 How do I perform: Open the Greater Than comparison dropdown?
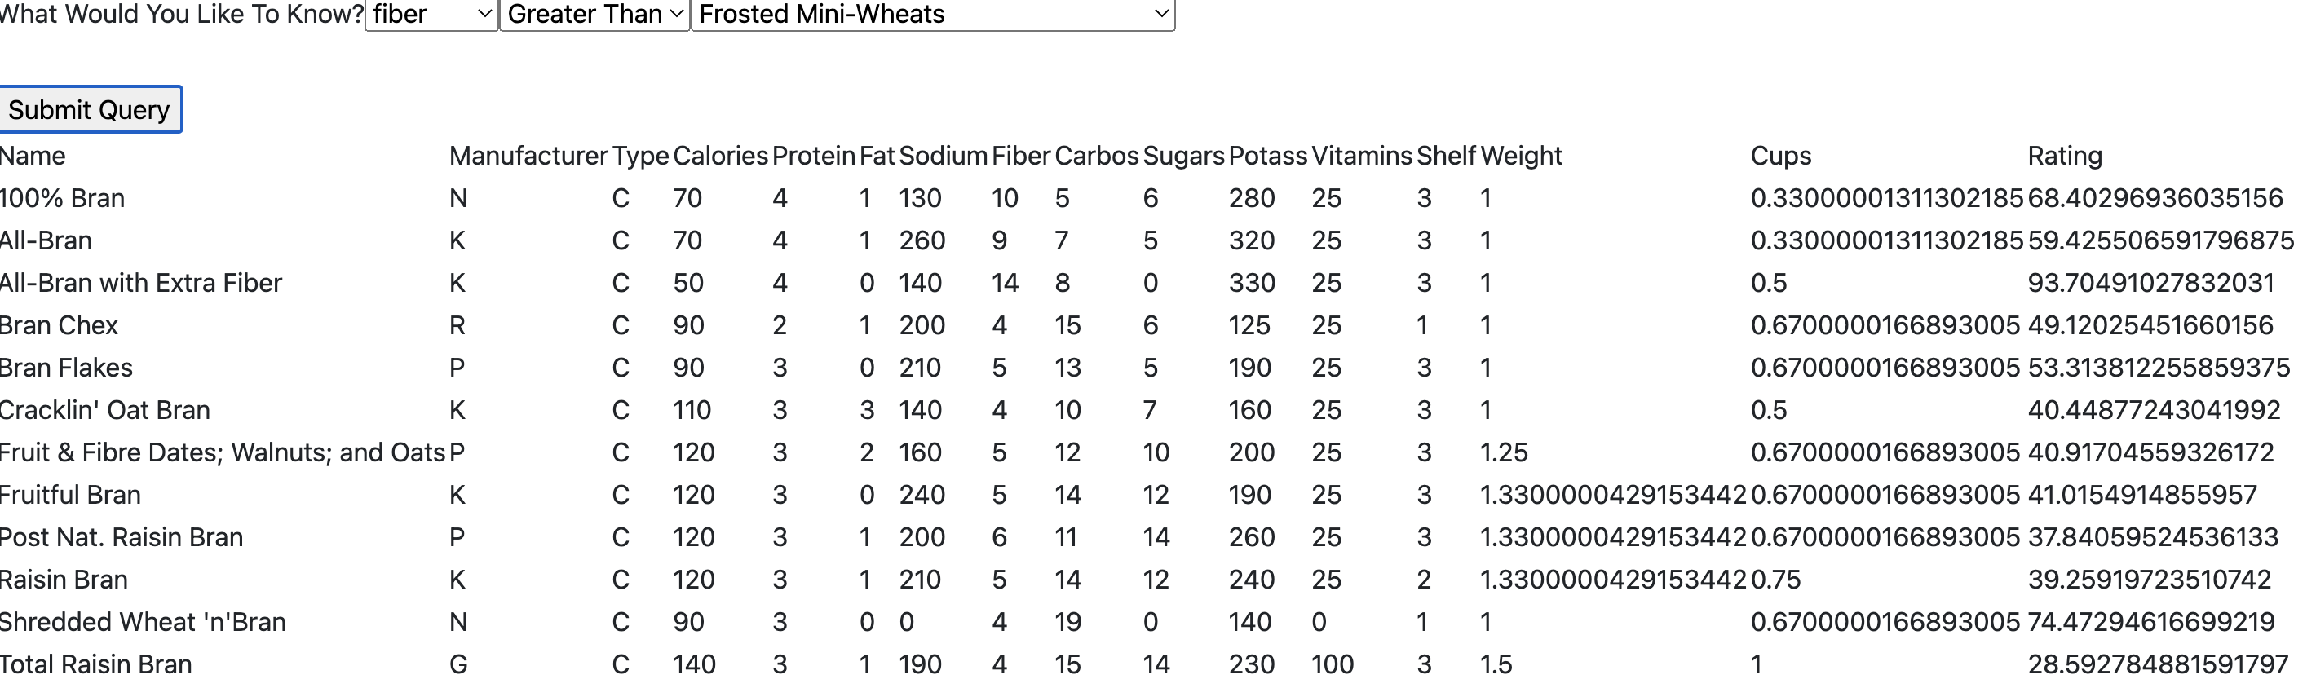pos(594,15)
